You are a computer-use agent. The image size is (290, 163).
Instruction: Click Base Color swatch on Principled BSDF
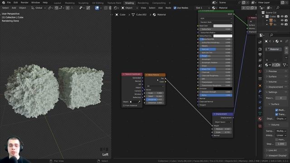point(222,26)
